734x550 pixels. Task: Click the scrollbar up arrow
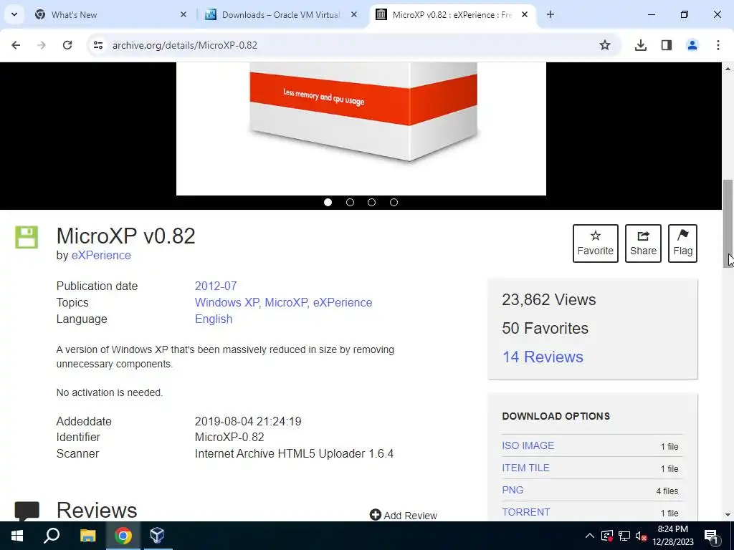(728, 69)
